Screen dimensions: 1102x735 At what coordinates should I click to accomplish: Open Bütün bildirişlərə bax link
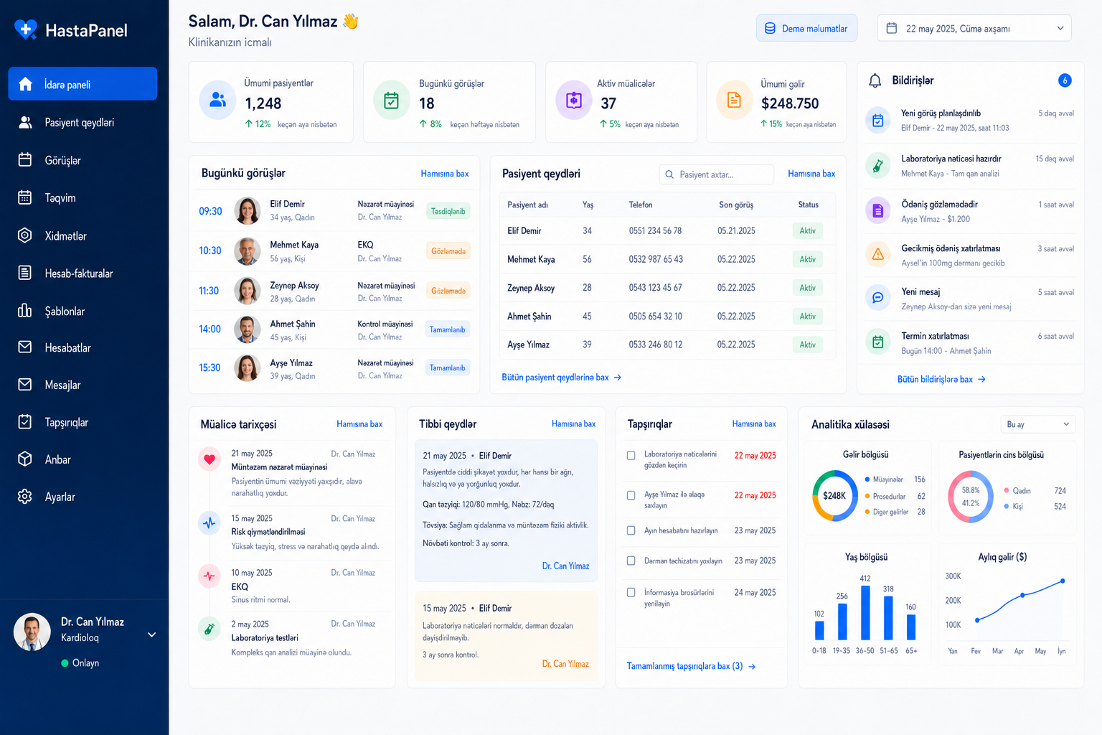tap(941, 379)
